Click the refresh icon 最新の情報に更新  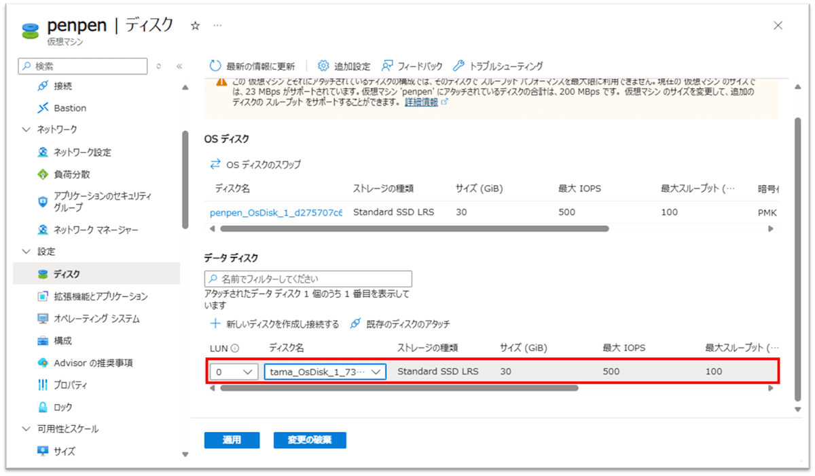[x=215, y=66]
